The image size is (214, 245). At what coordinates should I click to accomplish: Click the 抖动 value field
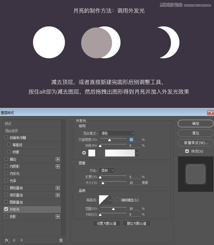point(135,214)
